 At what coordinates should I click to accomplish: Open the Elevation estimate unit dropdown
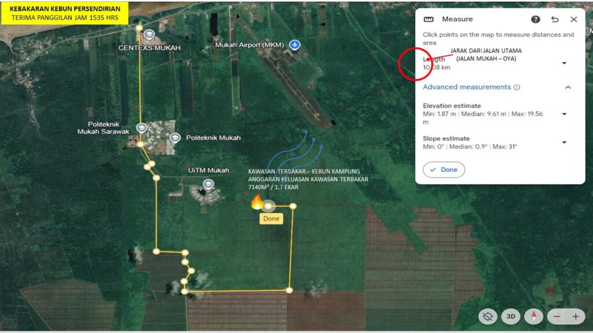[x=564, y=114]
